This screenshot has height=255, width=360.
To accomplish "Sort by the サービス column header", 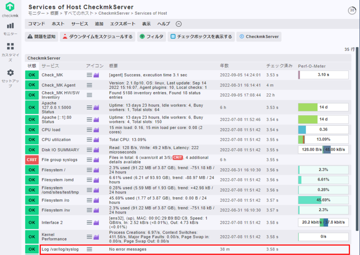I will 50,66.
